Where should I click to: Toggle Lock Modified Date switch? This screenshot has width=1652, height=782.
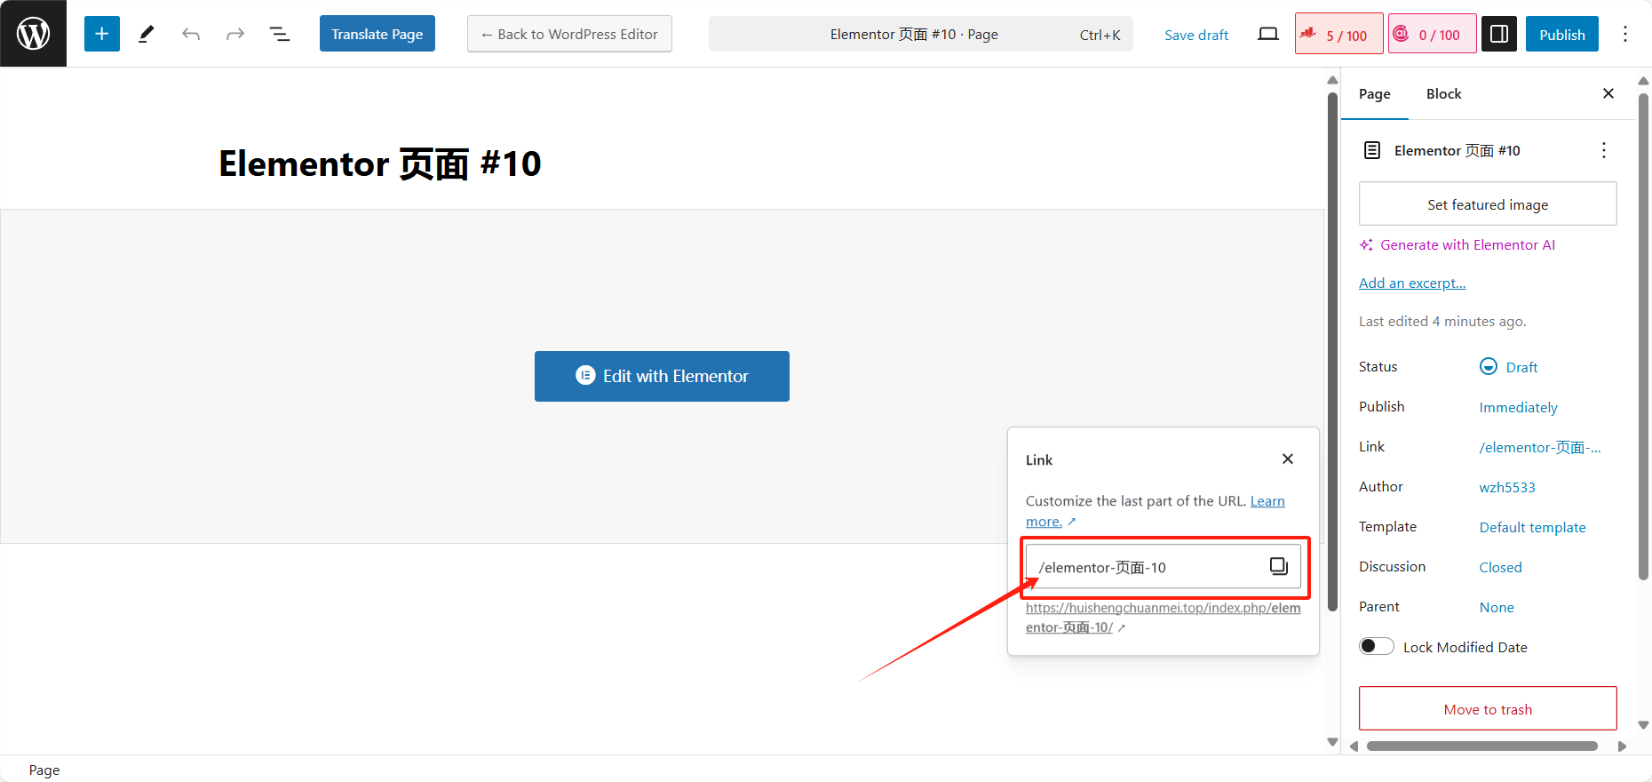click(1377, 646)
